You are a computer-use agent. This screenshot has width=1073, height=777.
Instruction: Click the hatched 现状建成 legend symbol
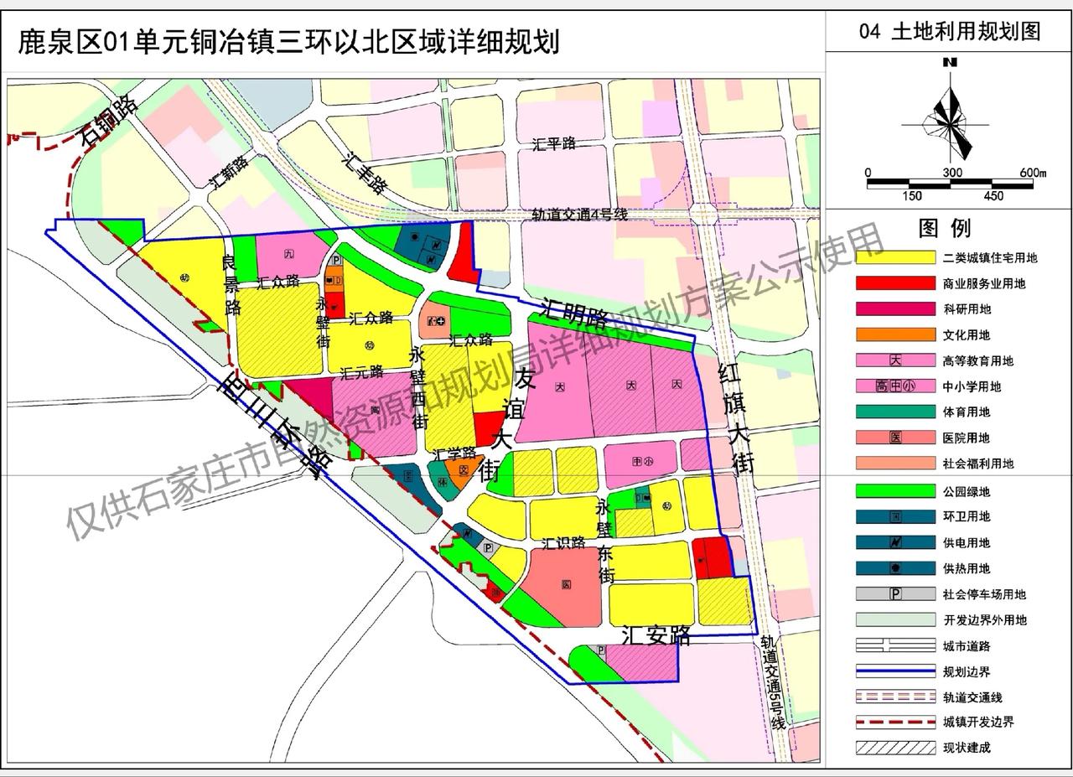click(x=895, y=748)
